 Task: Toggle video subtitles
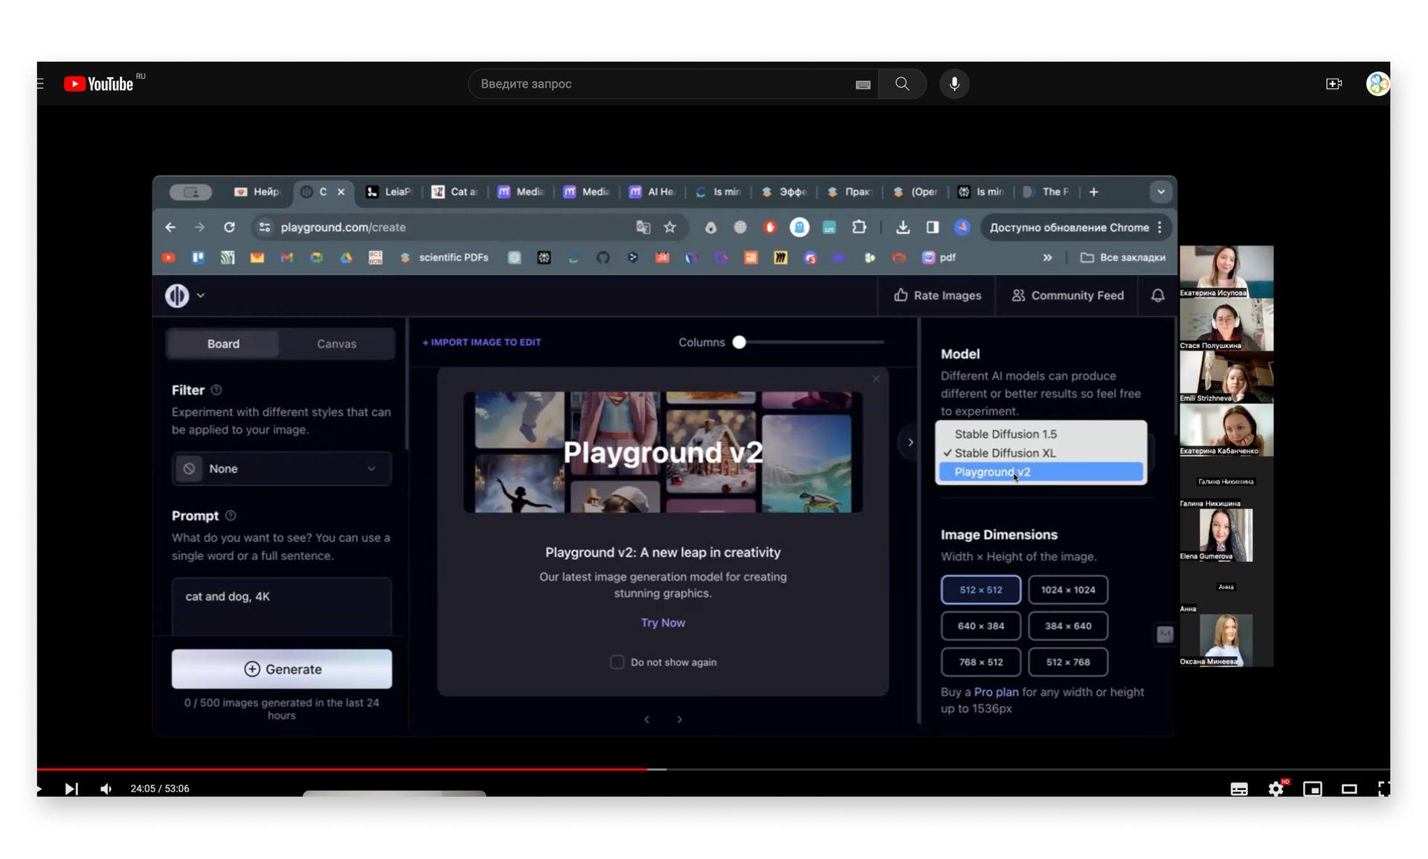[x=1239, y=788]
